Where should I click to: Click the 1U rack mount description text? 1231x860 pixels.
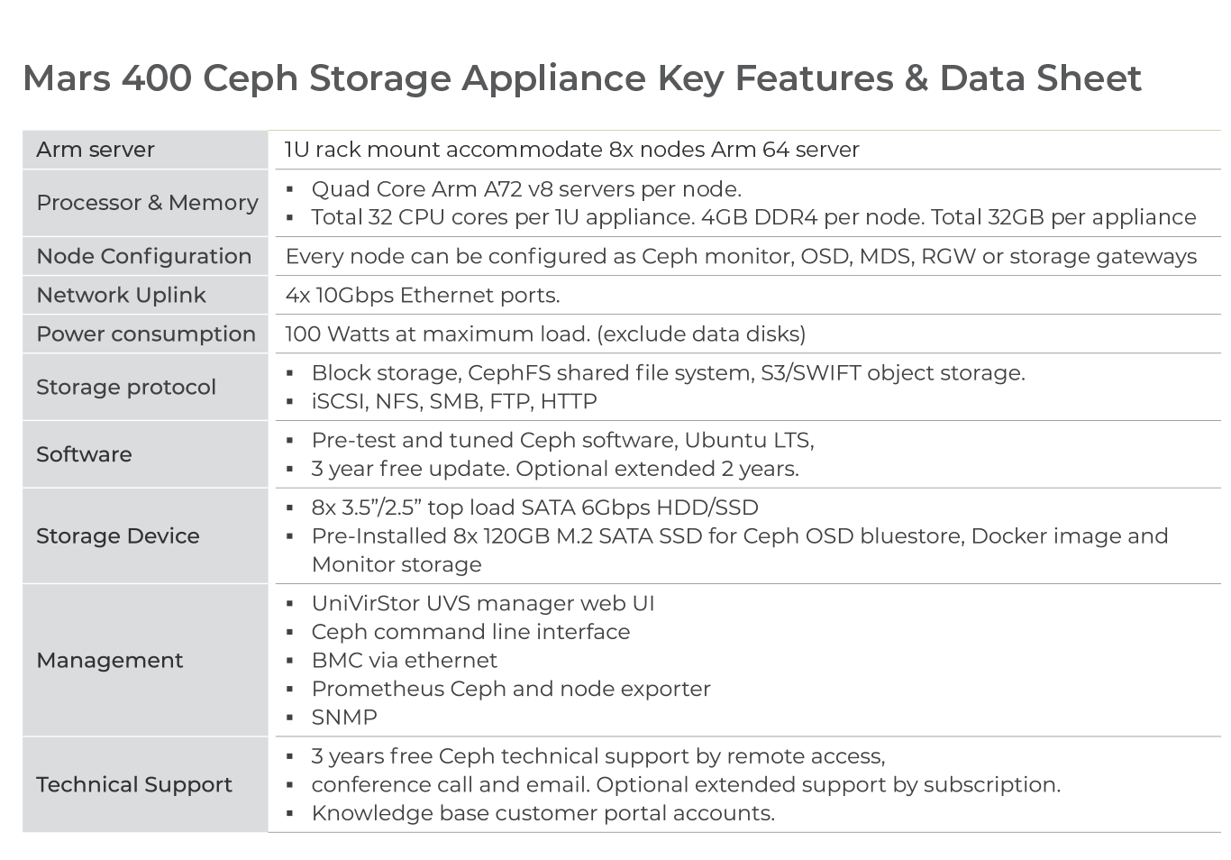[x=572, y=150]
